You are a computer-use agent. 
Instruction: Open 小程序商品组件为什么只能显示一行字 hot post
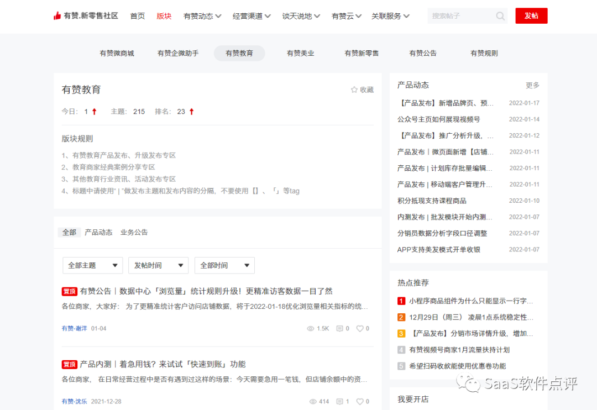[471, 301]
